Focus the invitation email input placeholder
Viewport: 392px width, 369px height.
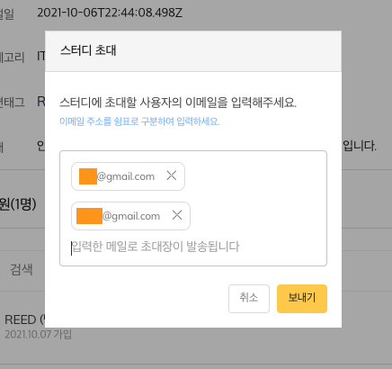[x=156, y=247]
